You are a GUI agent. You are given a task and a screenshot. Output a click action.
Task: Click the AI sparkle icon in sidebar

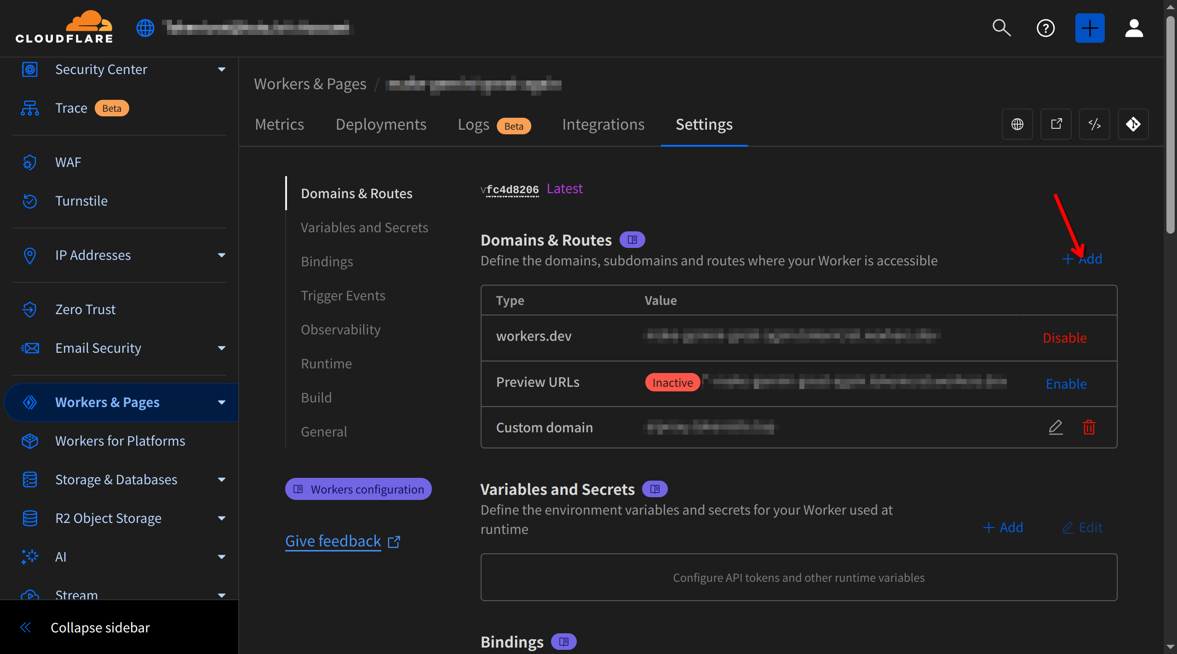[x=30, y=557]
